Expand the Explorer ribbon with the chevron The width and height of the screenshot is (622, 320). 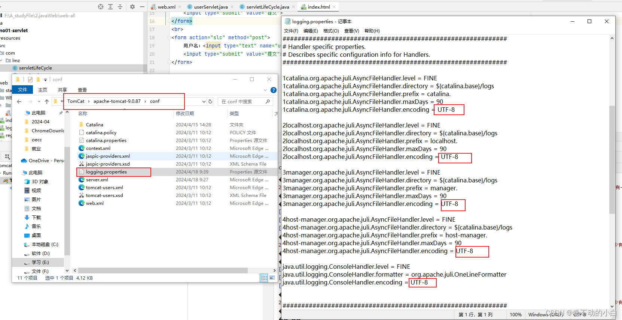click(x=265, y=90)
